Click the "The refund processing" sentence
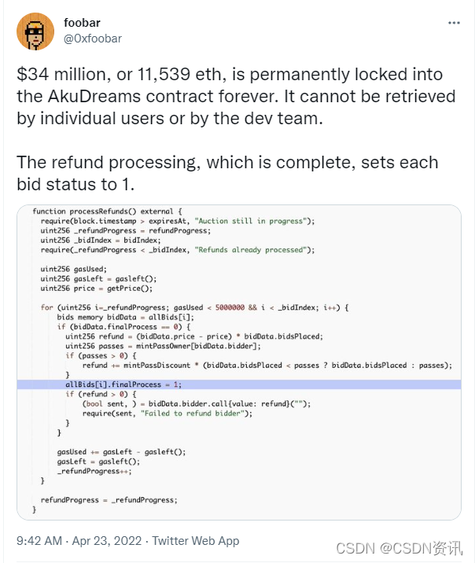This screenshot has width=475, height=563. point(110,164)
